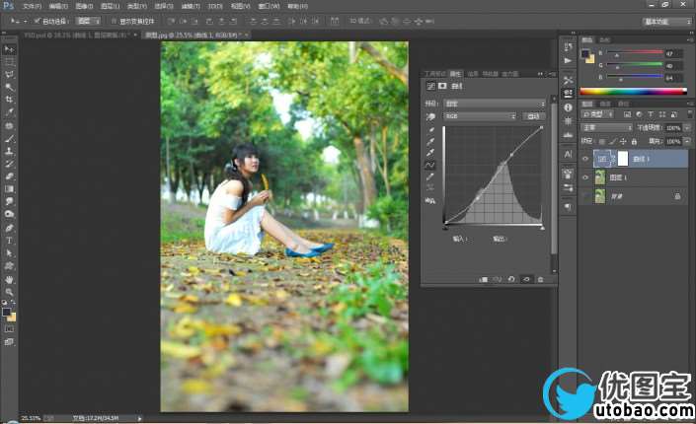Image resolution: width=696 pixels, height=424 pixels.
Task: Delete the adjustment layer via trash icon
Action: click(x=541, y=279)
